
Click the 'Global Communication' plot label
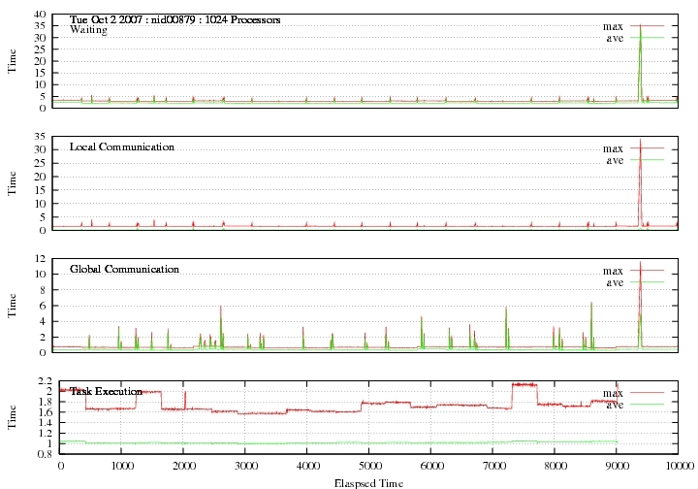124,269
